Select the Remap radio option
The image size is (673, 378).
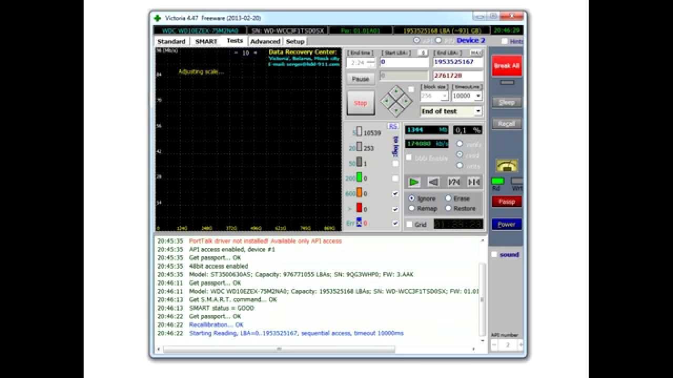click(412, 208)
